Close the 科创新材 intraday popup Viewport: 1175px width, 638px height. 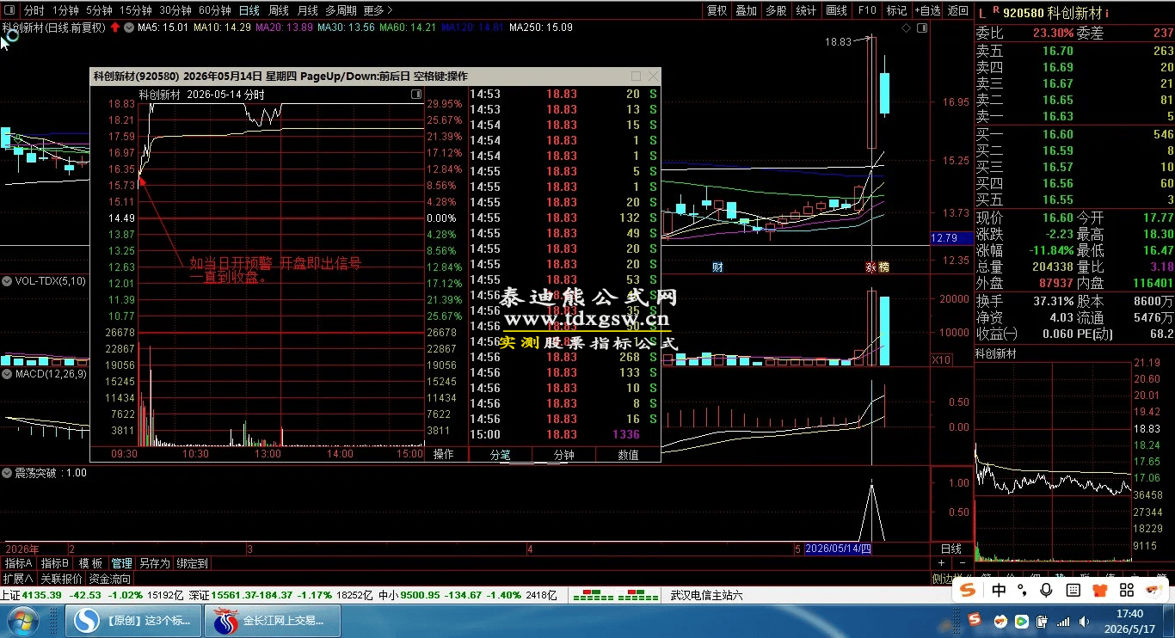point(651,77)
